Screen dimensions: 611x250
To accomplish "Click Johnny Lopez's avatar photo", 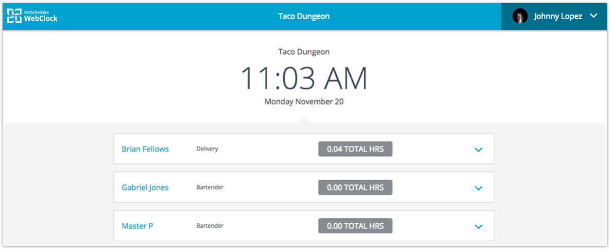I will pos(520,16).
